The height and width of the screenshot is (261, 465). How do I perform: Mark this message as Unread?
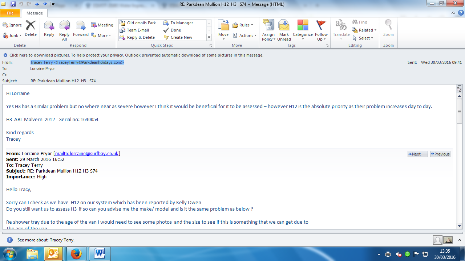(284, 30)
